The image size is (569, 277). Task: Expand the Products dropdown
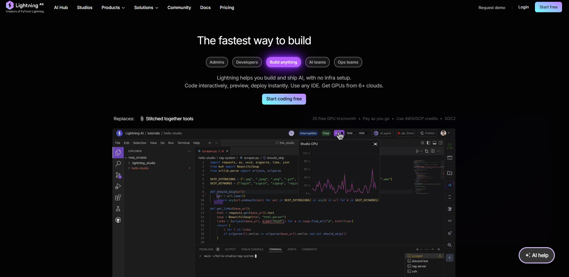pyautogui.click(x=113, y=8)
